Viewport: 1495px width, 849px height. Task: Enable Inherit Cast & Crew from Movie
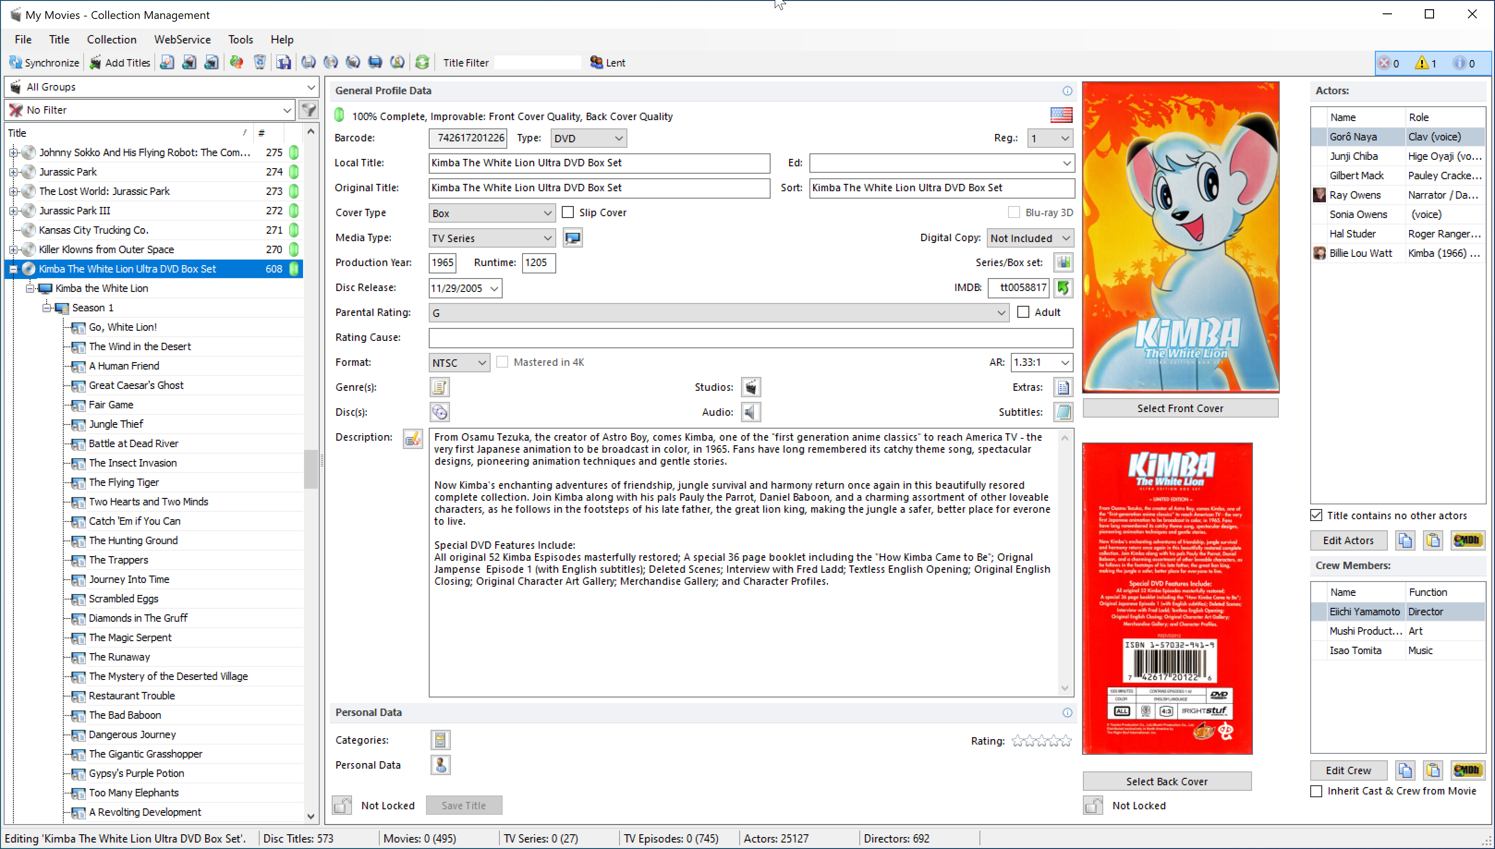pyautogui.click(x=1316, y=791)
